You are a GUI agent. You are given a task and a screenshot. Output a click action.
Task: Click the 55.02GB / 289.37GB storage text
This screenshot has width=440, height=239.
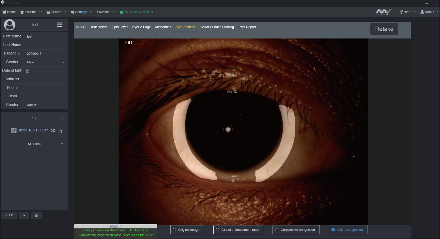(x=139, y=12)
